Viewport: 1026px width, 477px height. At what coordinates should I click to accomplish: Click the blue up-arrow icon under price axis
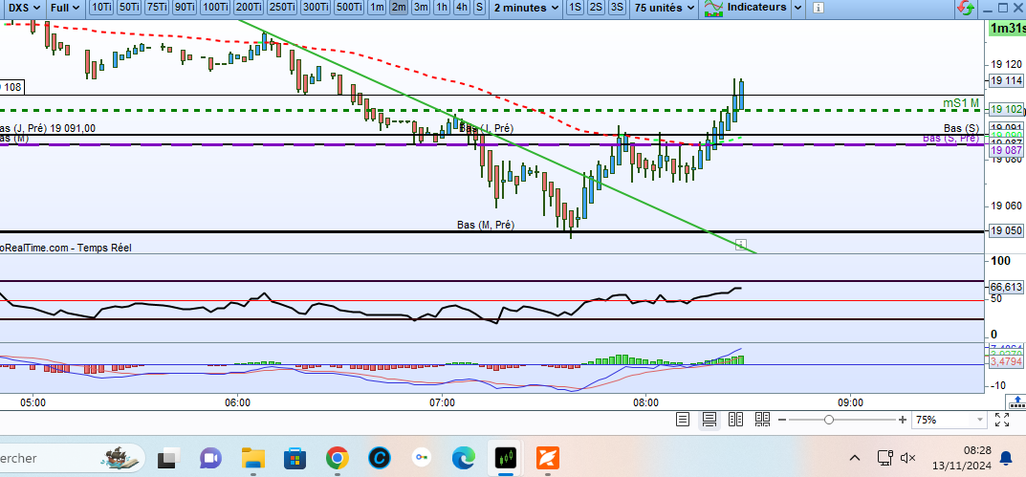(1016, 401)
